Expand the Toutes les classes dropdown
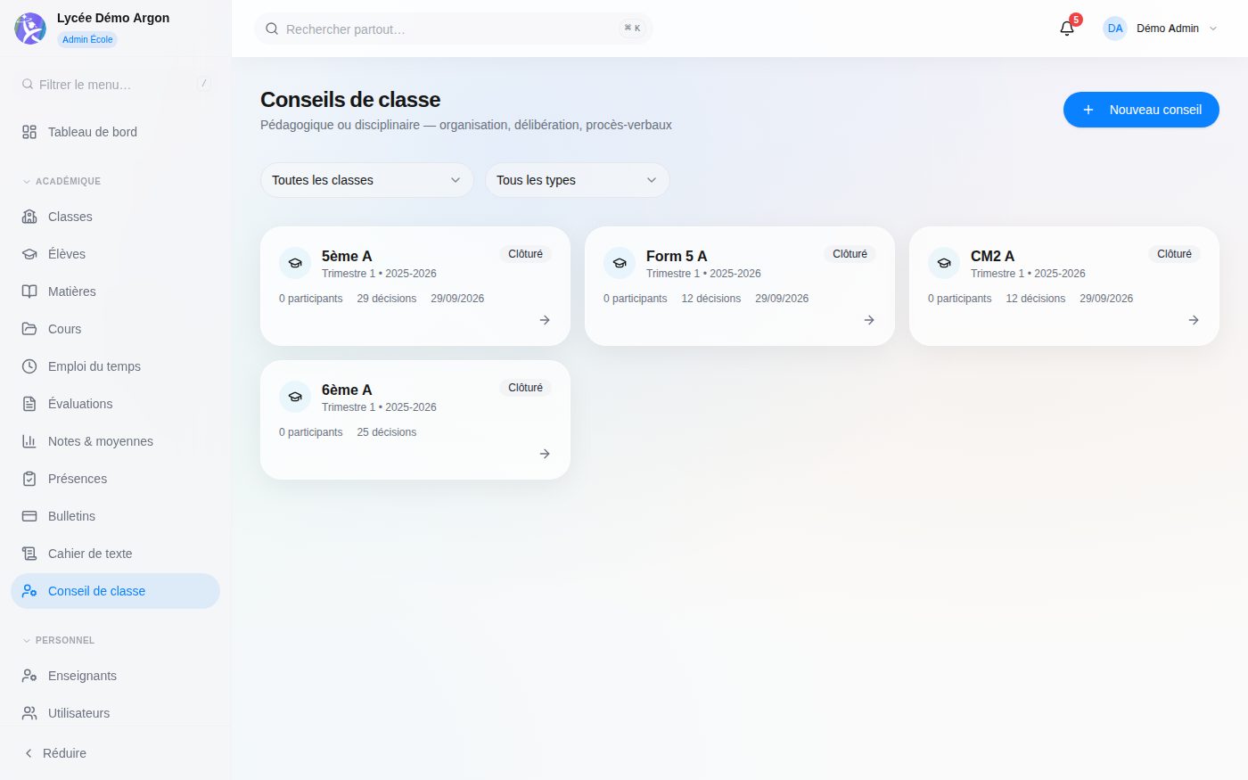The width and height of the screenshot is (1248, 780). coord(366,180)
